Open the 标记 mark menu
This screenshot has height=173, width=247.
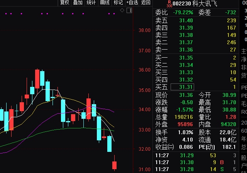pos(118,3)
